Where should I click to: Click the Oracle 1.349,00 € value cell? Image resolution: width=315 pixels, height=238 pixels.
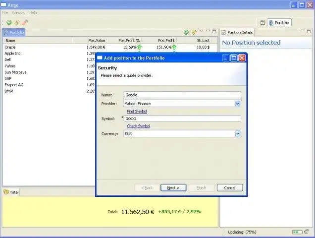click(x=96, y=47)
